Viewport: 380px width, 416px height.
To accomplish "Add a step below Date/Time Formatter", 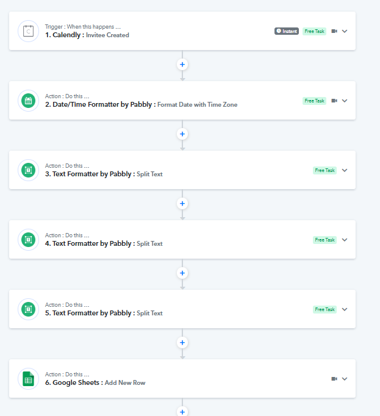I will (182, 134).
